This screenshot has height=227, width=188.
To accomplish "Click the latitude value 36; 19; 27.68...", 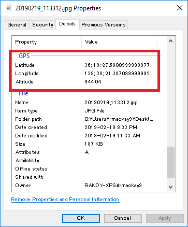I will [119, 65].
